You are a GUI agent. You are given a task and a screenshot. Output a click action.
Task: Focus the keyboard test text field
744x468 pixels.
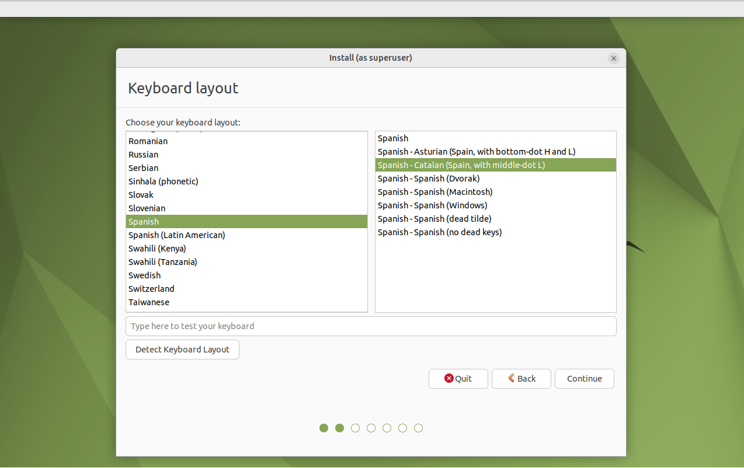(x=370, y=326)
